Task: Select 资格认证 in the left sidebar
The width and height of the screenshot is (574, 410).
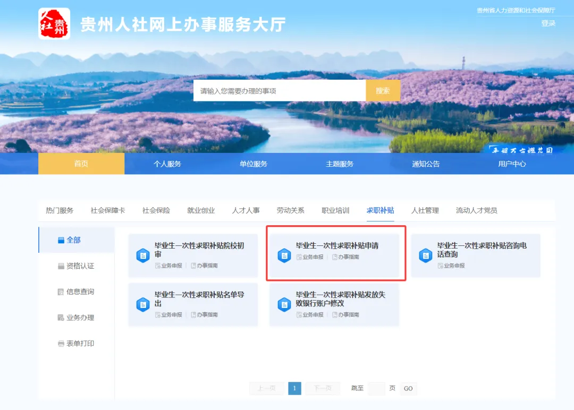Action: tap(77, 266)
